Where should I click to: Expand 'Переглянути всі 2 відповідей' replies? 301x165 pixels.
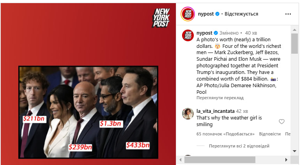(x=239, y=146)
